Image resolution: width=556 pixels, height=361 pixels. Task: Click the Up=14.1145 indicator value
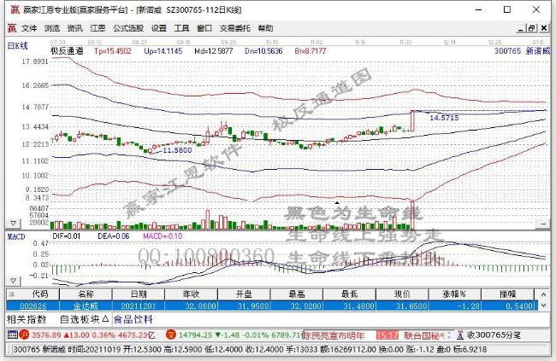click(x=163, y=51)
